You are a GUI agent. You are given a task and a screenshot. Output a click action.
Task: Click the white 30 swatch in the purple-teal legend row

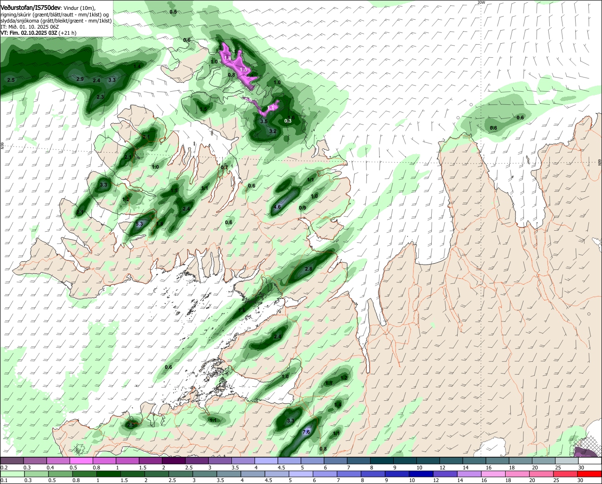tap(590, 461)
